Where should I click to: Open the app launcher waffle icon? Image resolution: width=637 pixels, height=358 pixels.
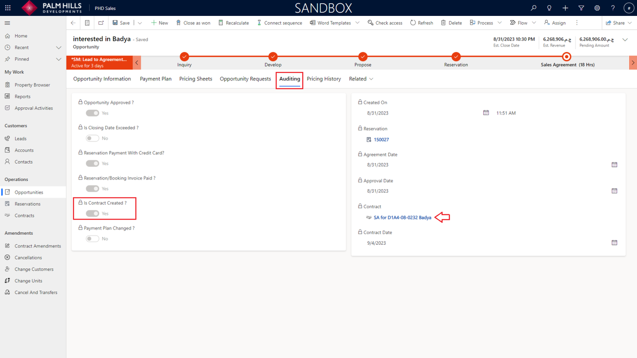(8, 8)
